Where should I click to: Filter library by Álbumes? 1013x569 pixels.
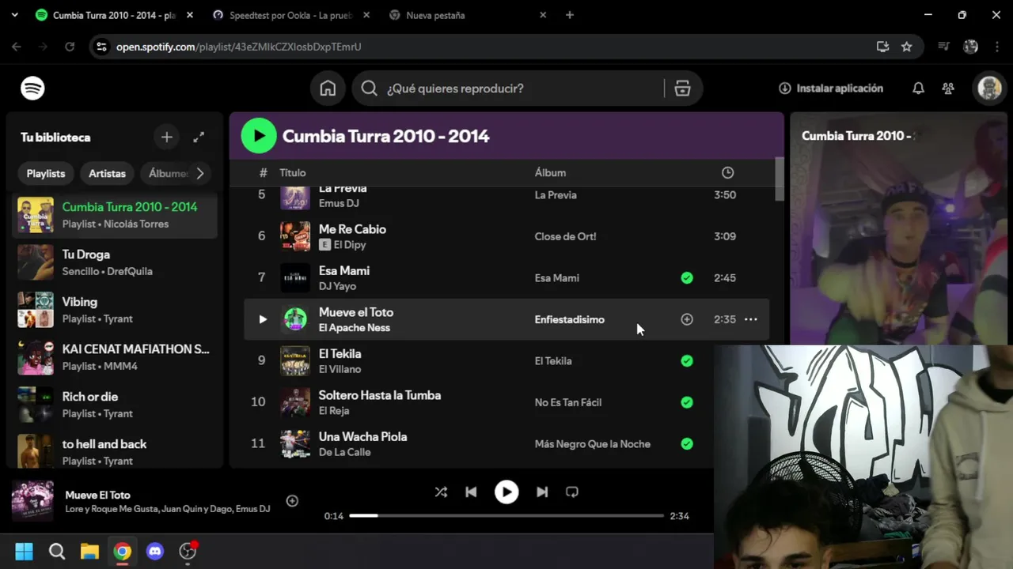(x=168, y=173)
